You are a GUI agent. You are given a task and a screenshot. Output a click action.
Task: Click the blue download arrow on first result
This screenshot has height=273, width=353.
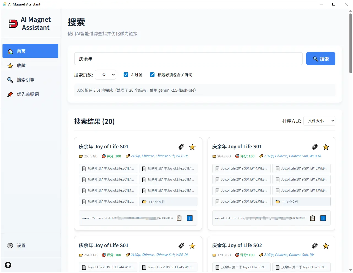point(190,218)
